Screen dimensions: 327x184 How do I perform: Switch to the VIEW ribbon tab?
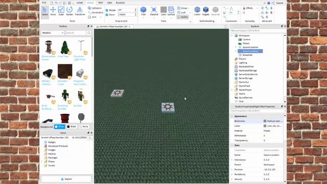point(109,3)
